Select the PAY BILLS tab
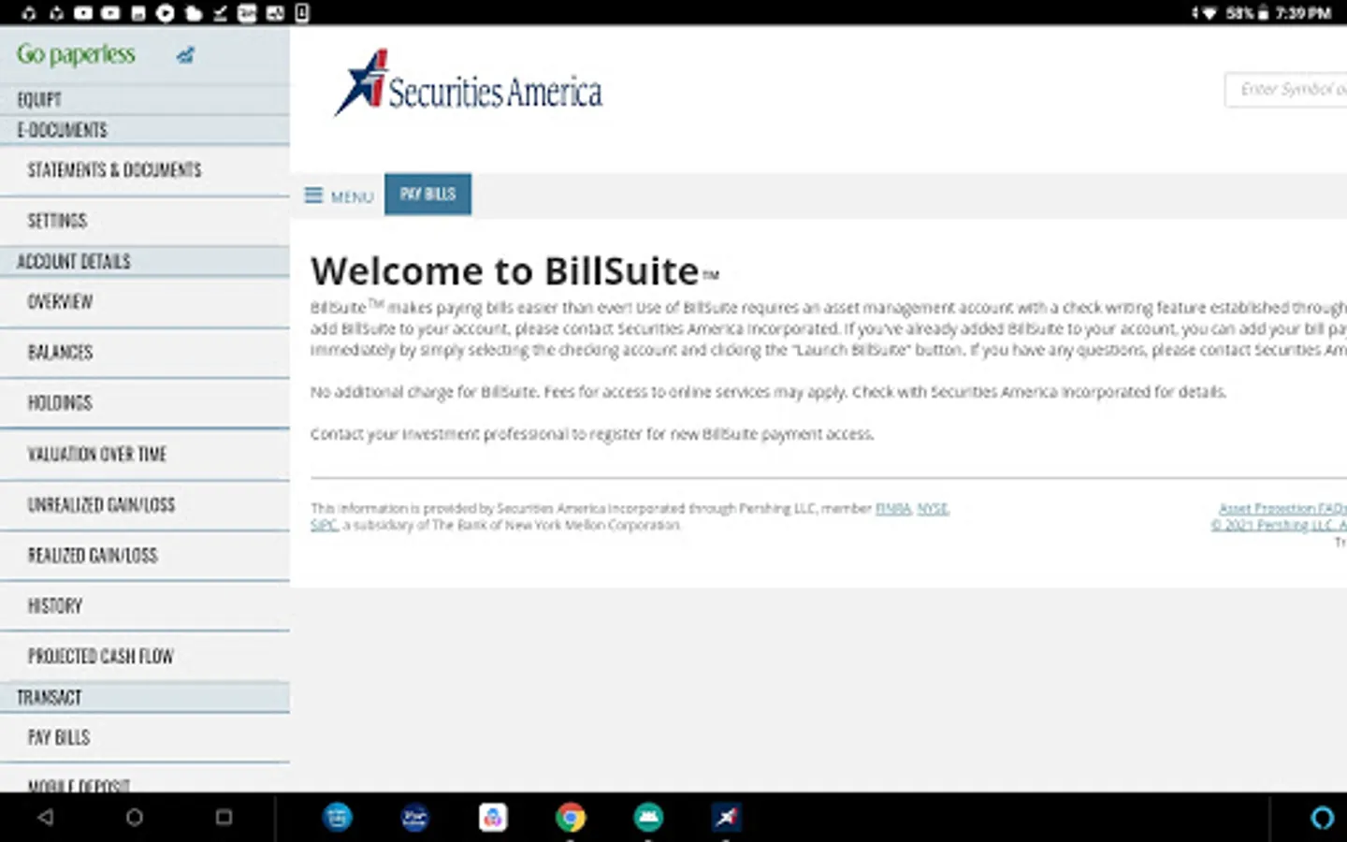 click(x=427, y=194)
